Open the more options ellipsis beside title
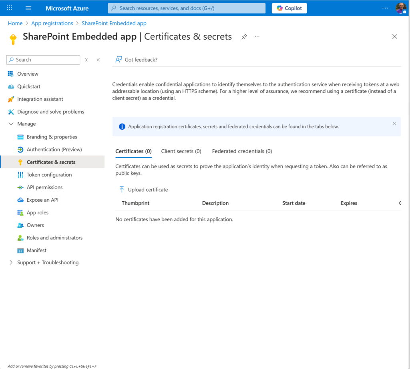The image size is (410, 369). [257, 36]
